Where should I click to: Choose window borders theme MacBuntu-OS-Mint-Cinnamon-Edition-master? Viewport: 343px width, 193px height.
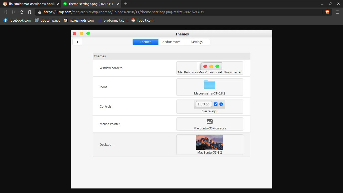pyautogui.click(x=210, y=68)
